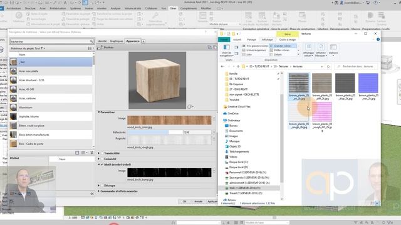Screen dimensions: 401x225
Task: Expand the Emissivite section
Action: 99,159
